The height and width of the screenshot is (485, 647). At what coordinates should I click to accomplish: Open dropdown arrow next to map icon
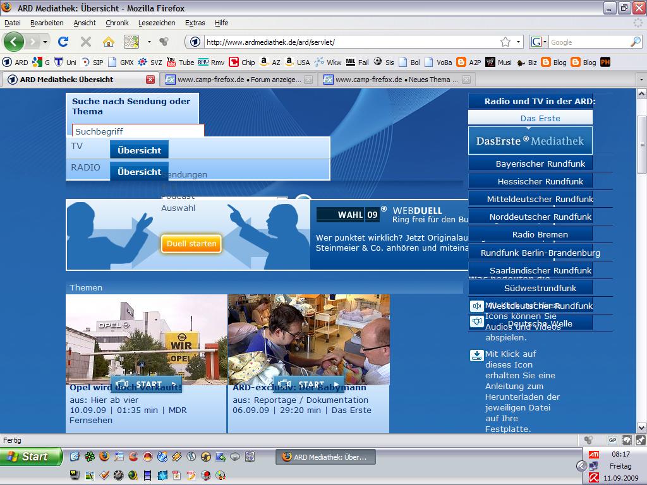click(149, 42)
